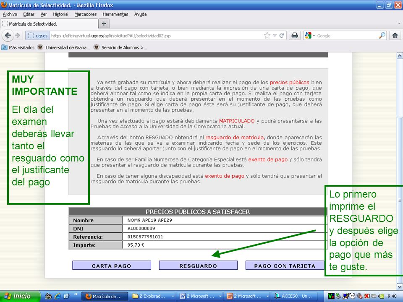Click the print icon in toolbar
Image resolution: width=403 pixels, height=302 pixels.
[295, 35]
